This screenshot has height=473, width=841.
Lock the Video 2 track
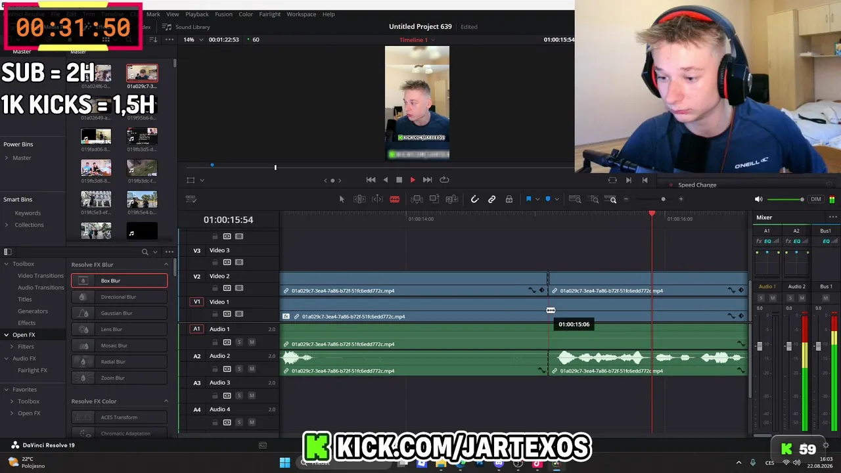tap(214, 288)
